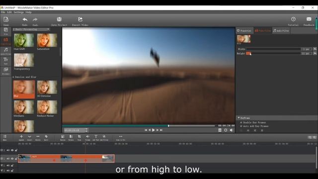This screenshot has height=179, width=318.
Task: Lock the first audio track
Action: click(12, 166)
